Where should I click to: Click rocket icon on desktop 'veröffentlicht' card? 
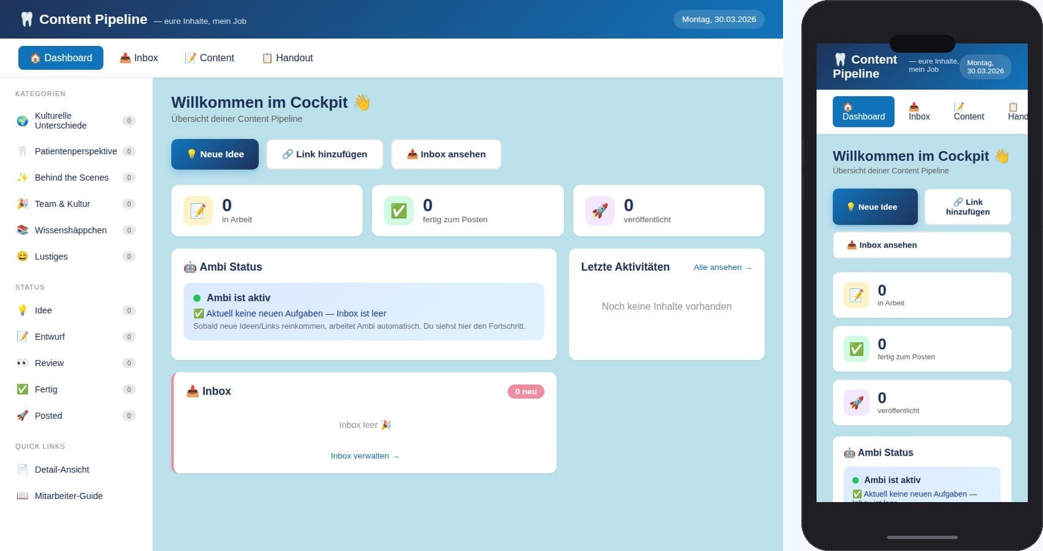600,211
